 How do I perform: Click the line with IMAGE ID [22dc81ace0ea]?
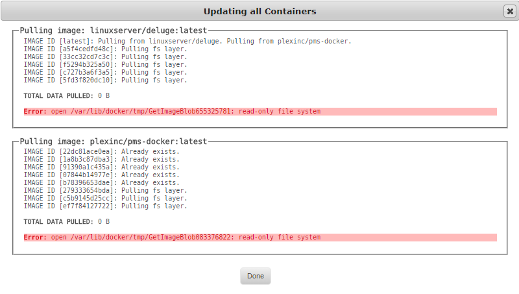pos(101,151)
